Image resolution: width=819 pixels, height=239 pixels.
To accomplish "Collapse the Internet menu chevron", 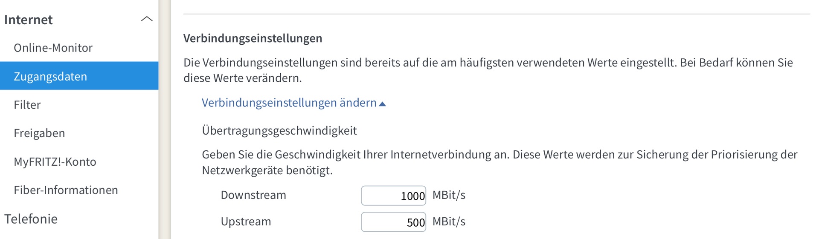I will pos(147,19).
